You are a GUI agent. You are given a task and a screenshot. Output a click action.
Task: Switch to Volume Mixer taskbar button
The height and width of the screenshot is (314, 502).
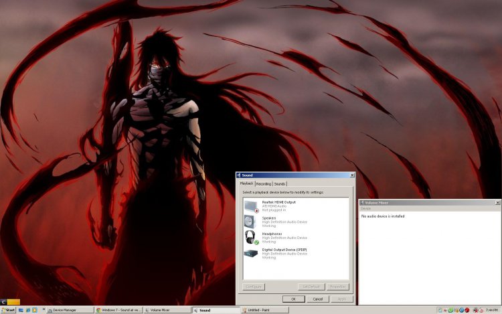[167, 310]
